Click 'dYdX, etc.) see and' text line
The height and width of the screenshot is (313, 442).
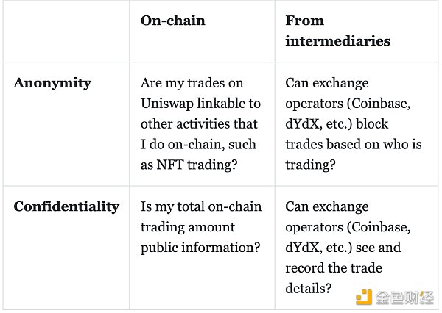(343, 248)
